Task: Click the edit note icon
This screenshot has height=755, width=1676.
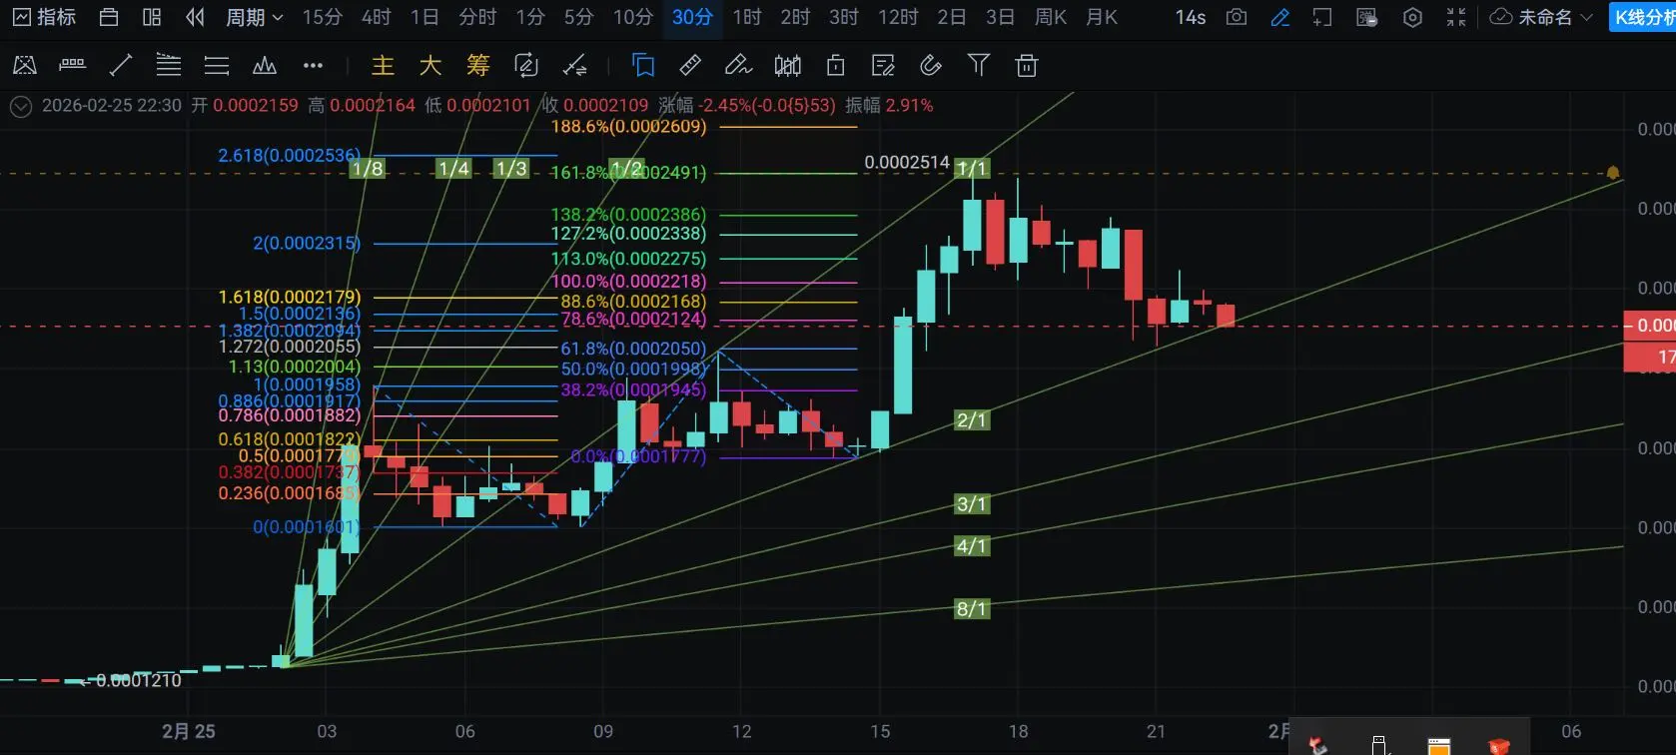Action: click(883, 66)
